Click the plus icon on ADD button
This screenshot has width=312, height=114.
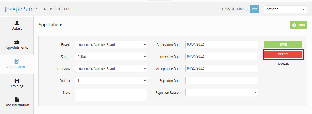click(294, 25)
